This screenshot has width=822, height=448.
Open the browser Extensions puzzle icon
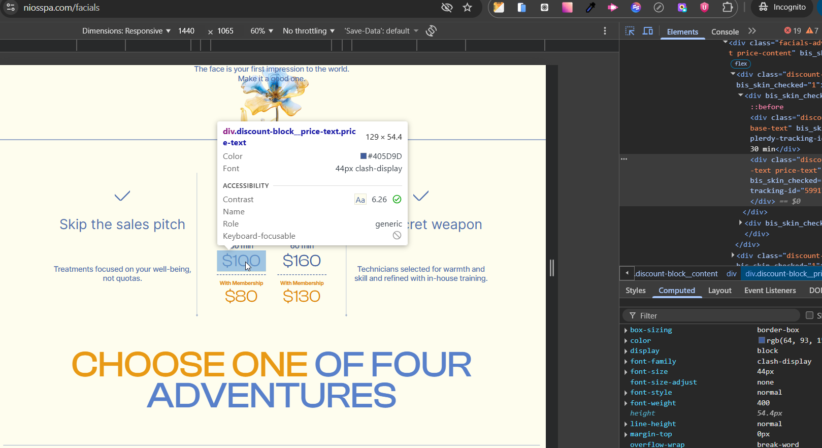tap(728, 7)
